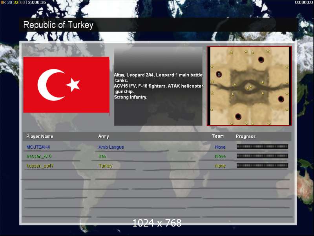The height and width of the screenshot is (236, 314).
Task: Select the start marker nearest the map's bottom edge
Action: pyautogui.click(x=238, y=116)
